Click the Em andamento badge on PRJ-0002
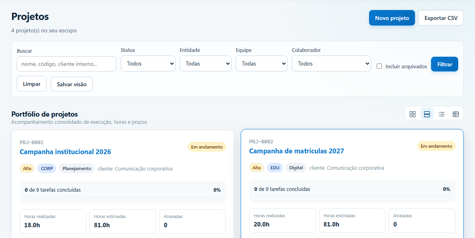The height and width of the screenshot is (238, 475). tap(436, 146)
